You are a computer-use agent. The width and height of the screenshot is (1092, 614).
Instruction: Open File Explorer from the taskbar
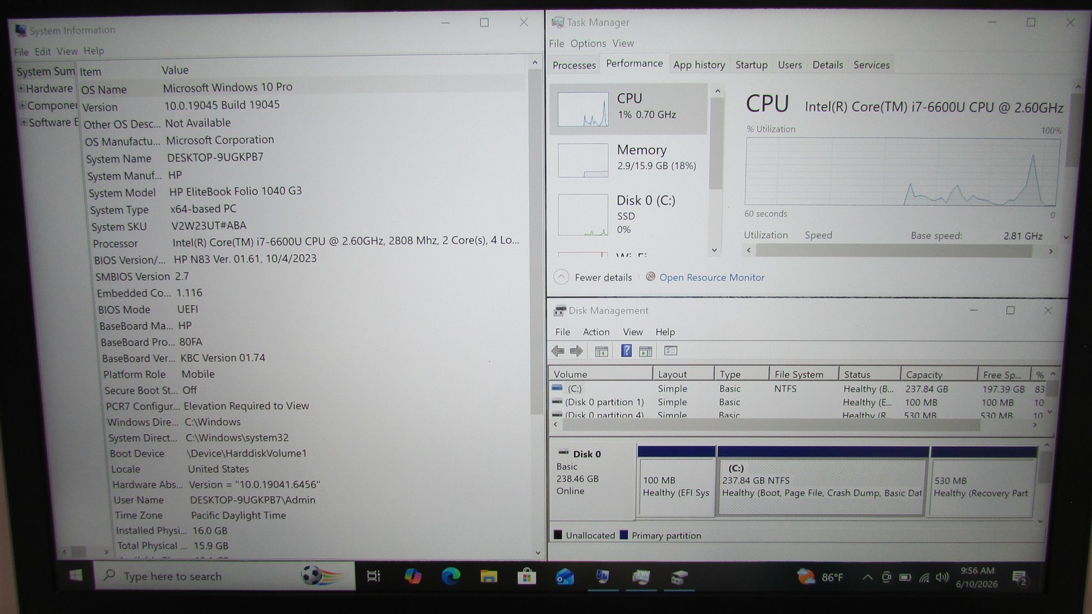pyautogui.click(x=489, y=576)
